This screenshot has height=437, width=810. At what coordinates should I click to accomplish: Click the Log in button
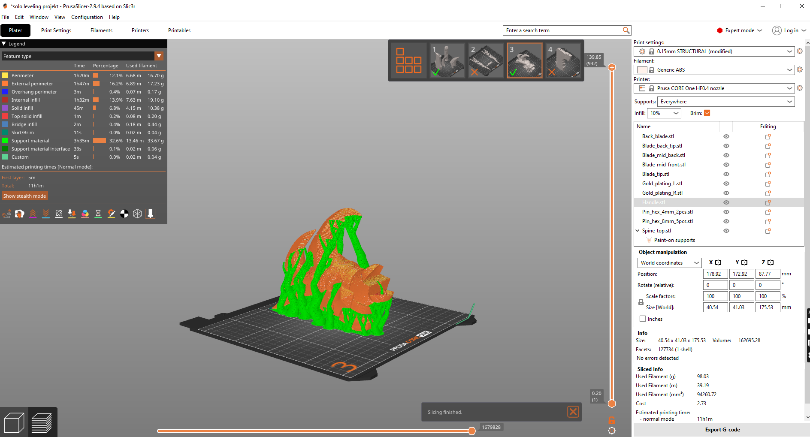(x=789, y=30)
